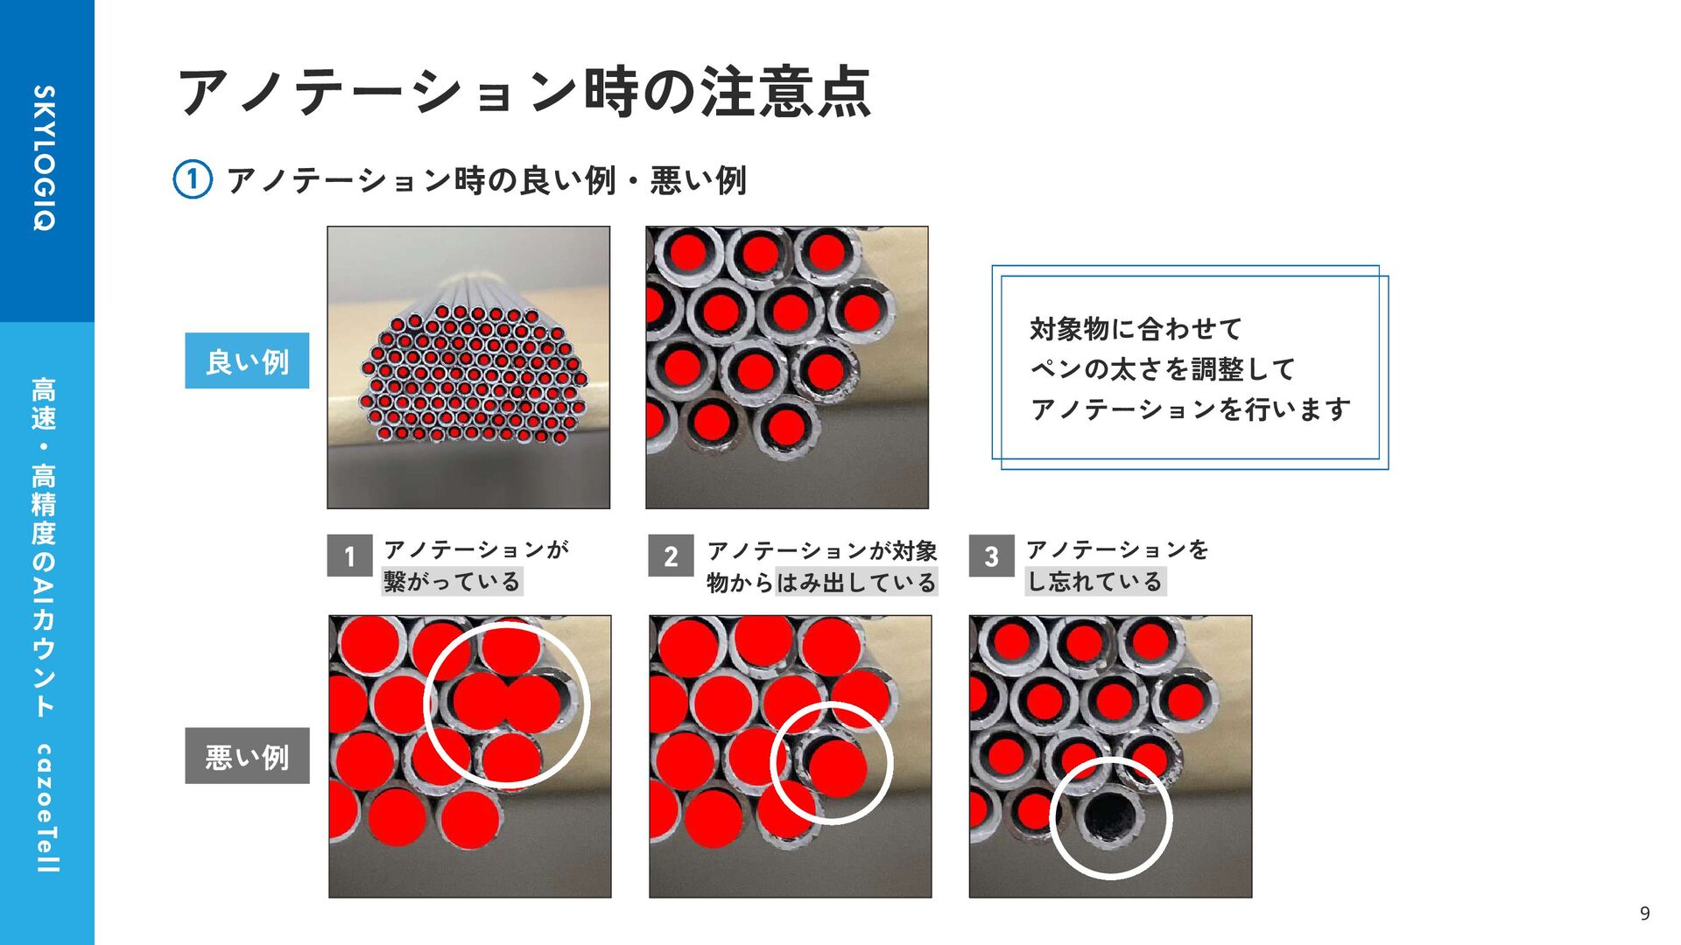This screenshot has height=945, width=1681.
Task: Click the pen thickness advice text box
Action: coord(1190,367)
